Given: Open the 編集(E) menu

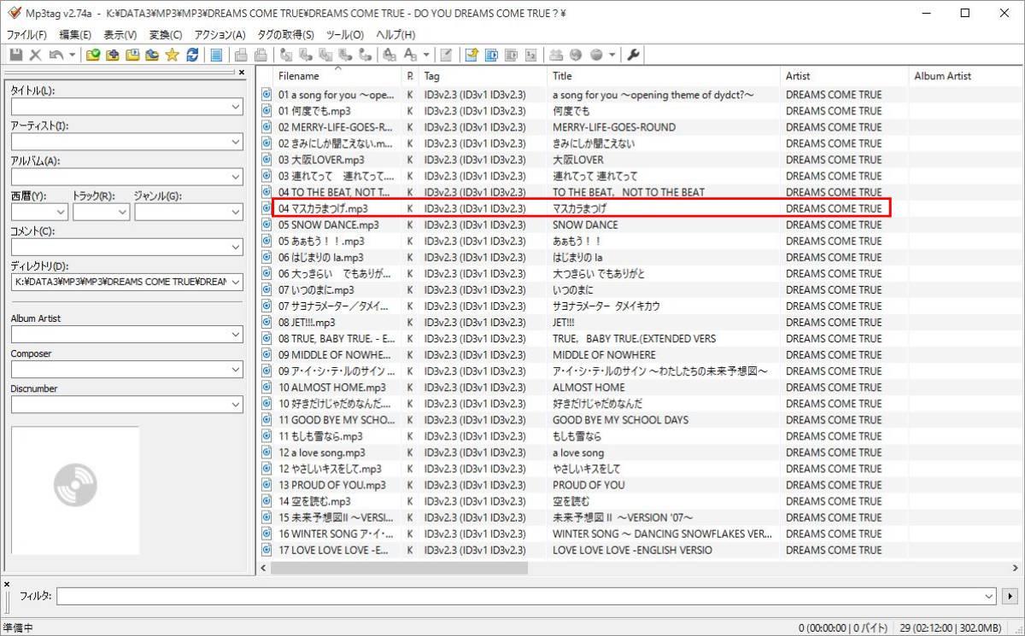Looking at the screenshot, I should [x=75, y=35].
